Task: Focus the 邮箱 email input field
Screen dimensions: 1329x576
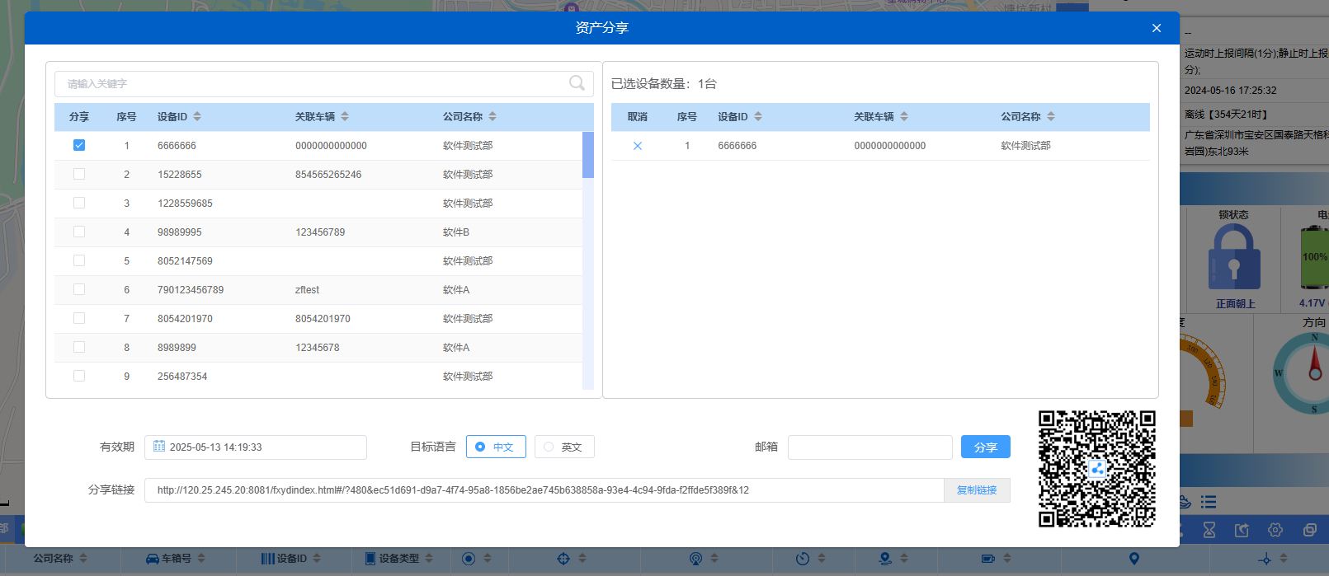Action: pyautogui.click(x=870, y=447)
